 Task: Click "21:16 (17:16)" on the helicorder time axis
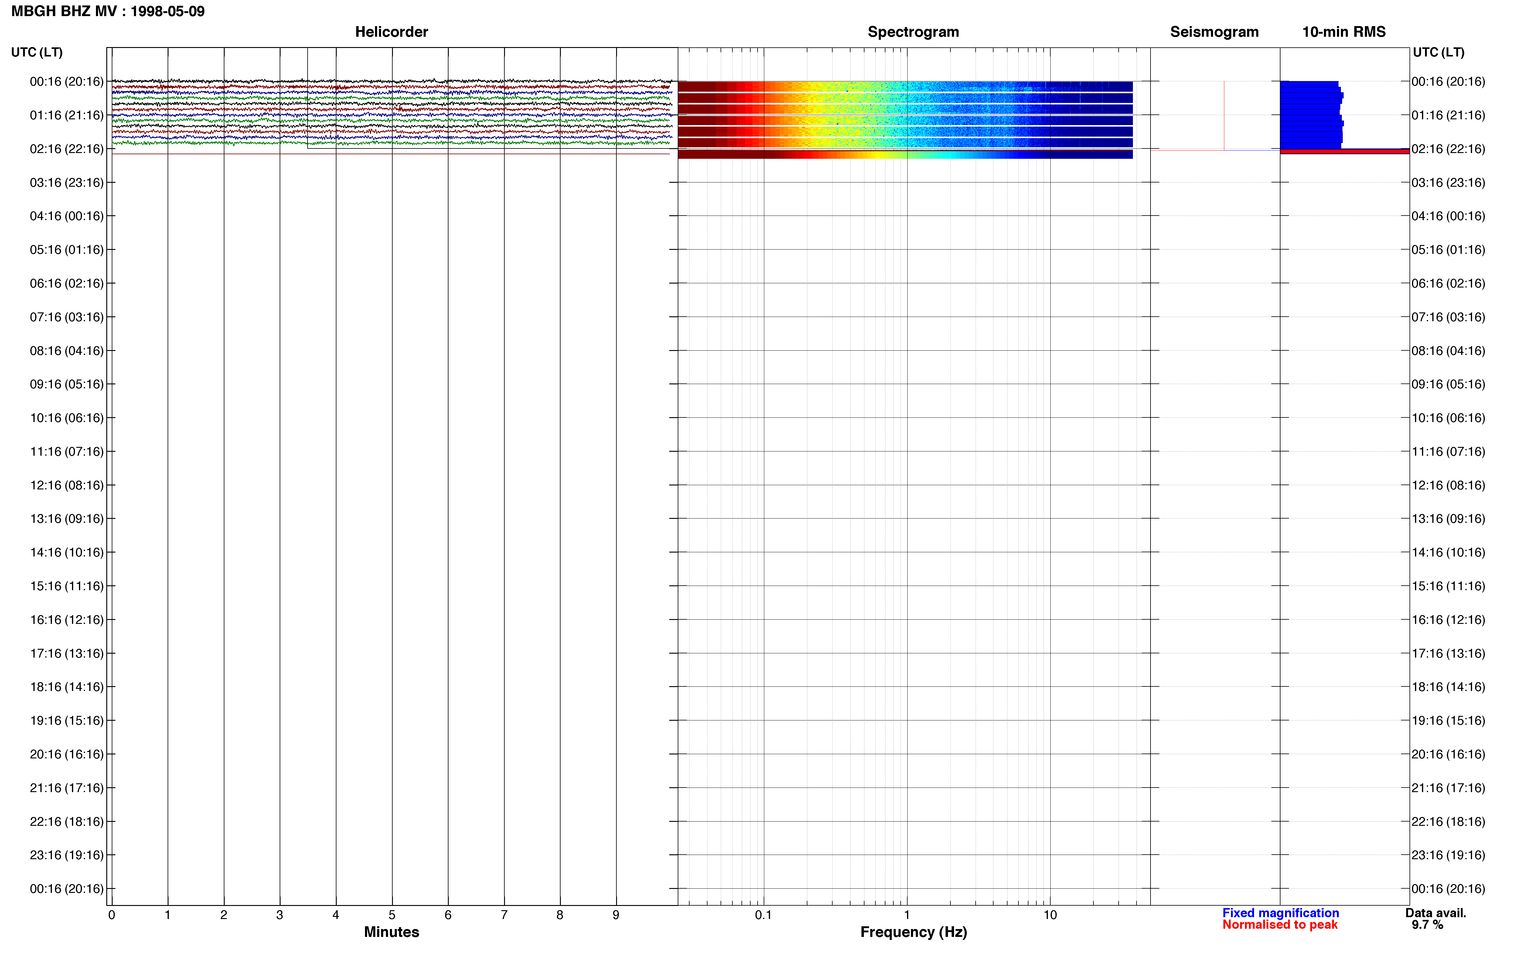coord(67,787)
